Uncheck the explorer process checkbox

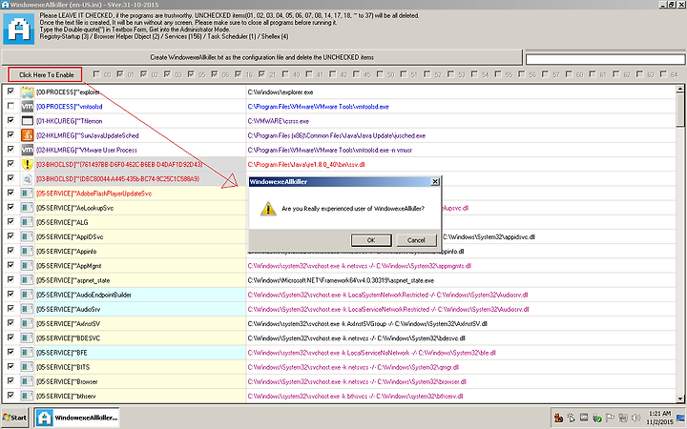[x=10, y=92]
